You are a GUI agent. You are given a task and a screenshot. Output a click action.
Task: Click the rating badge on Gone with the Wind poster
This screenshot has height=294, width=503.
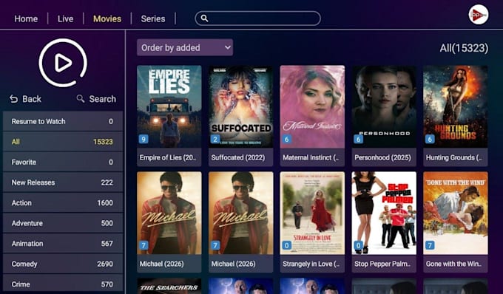(x=430, y=245)
